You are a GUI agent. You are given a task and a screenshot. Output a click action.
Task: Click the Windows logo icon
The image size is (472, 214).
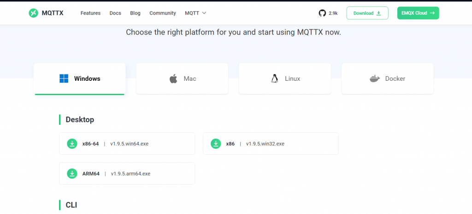pyautogui.click(x=64, y=79)
